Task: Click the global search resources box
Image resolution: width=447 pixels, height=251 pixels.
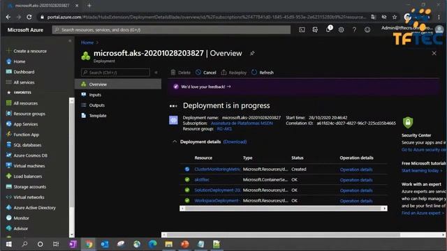Action: click(x=171, y=29)
